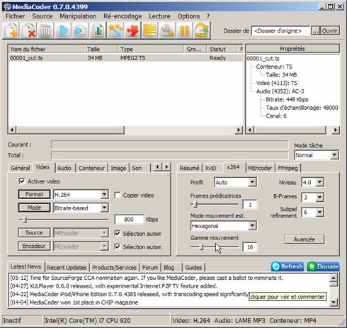Switch to the Audio tab
Image resolution: width=347 pixels, height=328 pixels.
[64, 168]
